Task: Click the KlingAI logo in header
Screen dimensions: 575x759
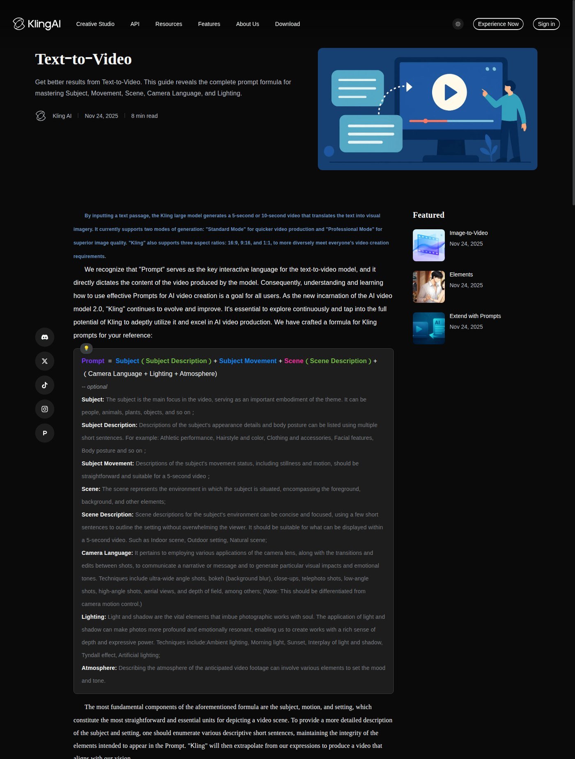Action: pos(37,24)
